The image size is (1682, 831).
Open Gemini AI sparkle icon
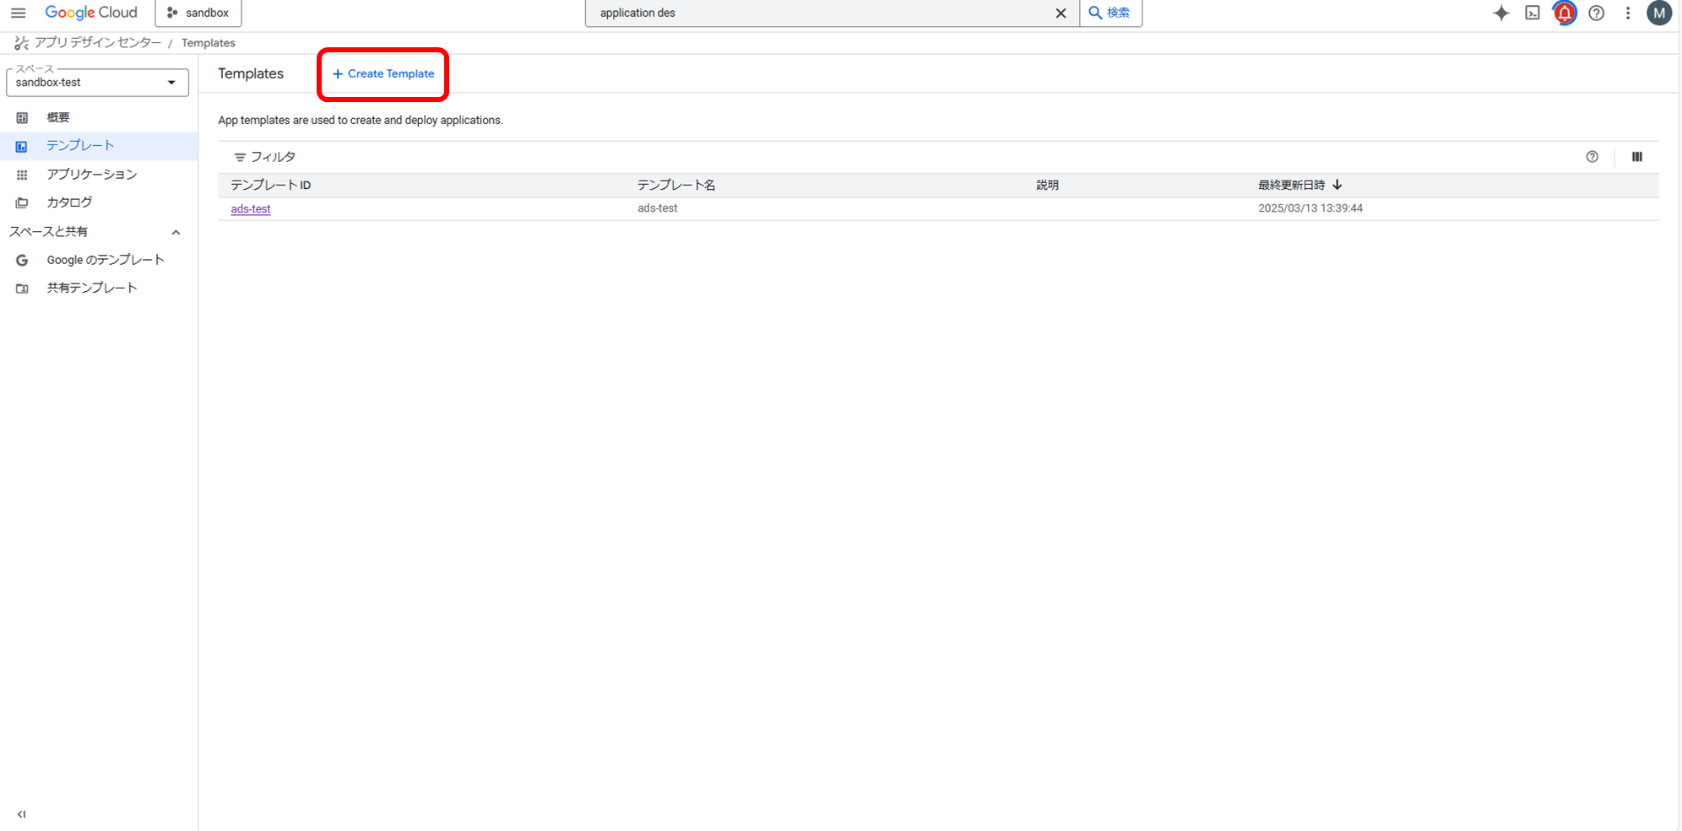(1501, 13)
